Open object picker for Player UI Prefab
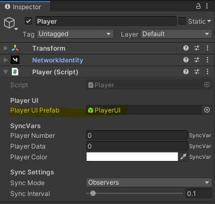The height and width of the screenshot is (204, 215). click(207, 110)
